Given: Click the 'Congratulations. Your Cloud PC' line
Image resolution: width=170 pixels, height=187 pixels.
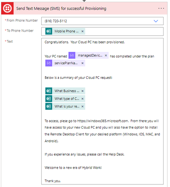Looking at the screenshot, I should point(85,42).
